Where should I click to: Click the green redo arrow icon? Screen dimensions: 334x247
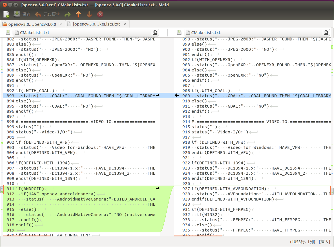[x=67, y=14]
